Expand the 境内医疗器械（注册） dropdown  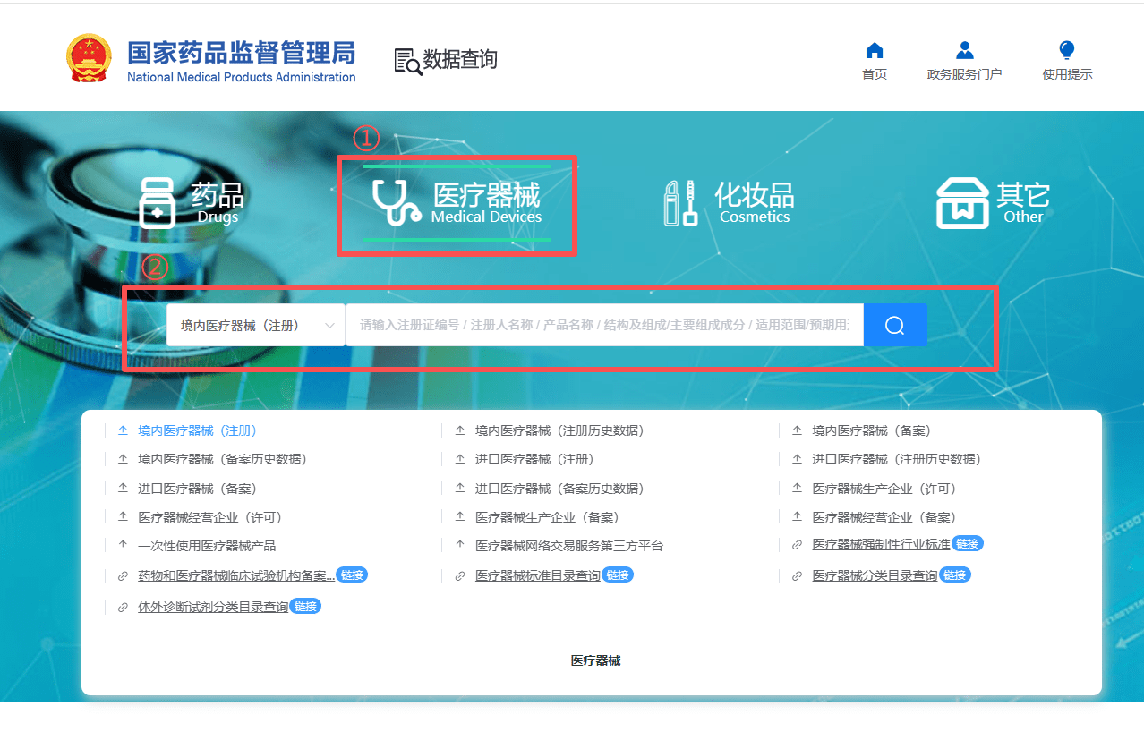click(x=256, y=325)
